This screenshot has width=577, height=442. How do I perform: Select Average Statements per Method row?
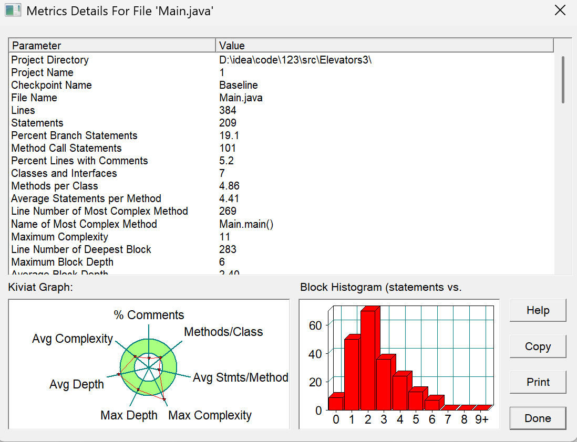pos(281,198)
